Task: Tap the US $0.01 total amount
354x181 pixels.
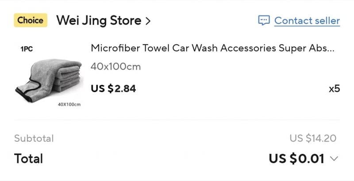Action: (x=296, y=159)
